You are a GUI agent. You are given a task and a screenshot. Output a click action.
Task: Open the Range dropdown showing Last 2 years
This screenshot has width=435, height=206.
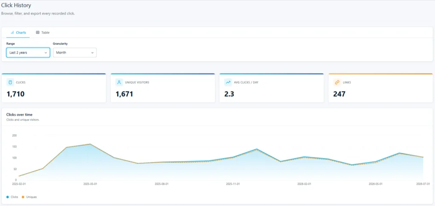coord(28,52)
